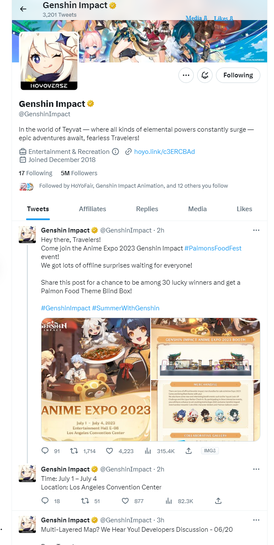This screenshot has height=545, width=274.
Task: Open the more menu on the first tweet
Action: 256,230
